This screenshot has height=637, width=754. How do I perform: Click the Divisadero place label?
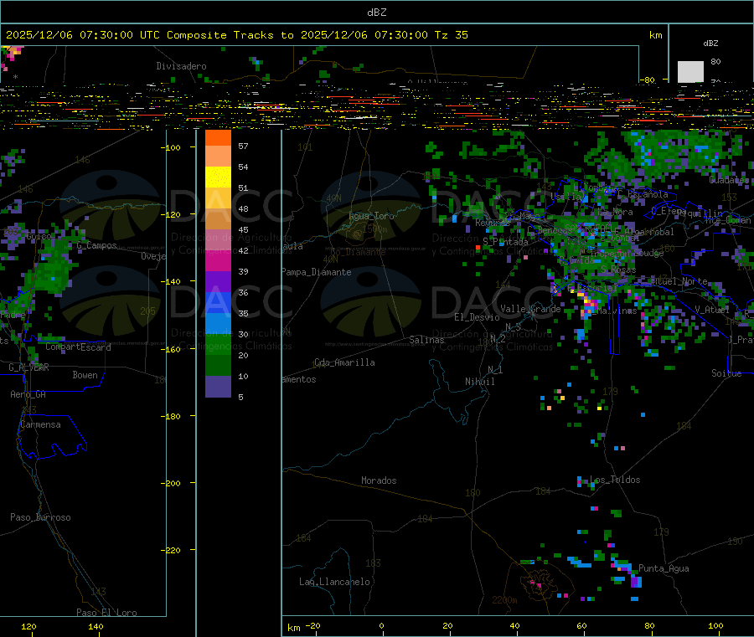[x=181, y=66]
